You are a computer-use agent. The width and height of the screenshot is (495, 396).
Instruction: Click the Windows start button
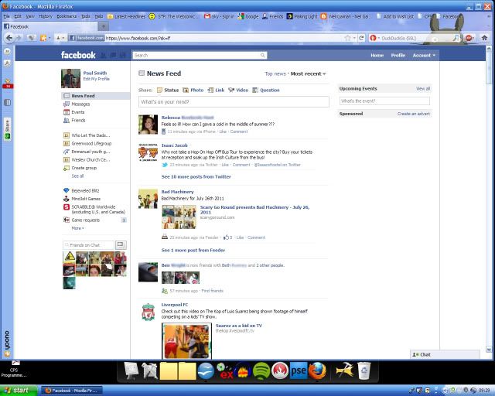point(19,391)
